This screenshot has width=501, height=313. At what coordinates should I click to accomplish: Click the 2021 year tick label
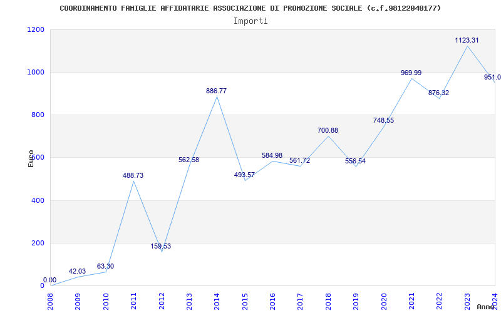pyautogui.click(x=411, y=302)
